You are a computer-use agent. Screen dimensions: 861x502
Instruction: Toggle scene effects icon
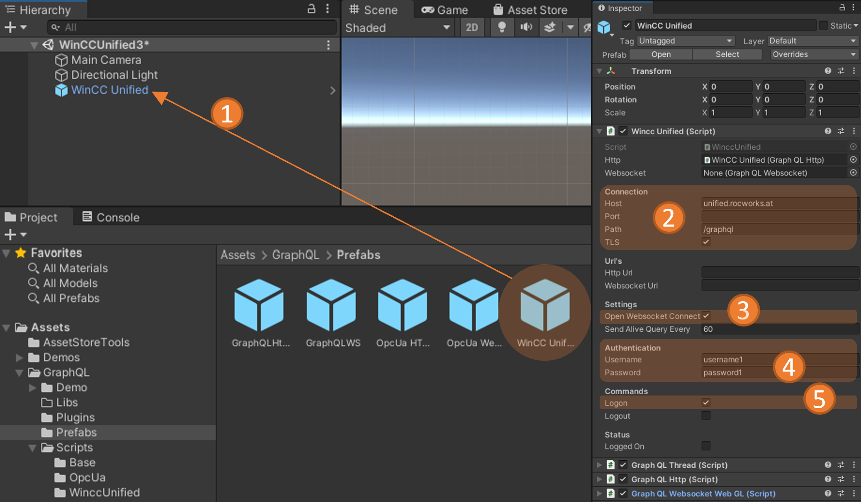tap(550, 27)
